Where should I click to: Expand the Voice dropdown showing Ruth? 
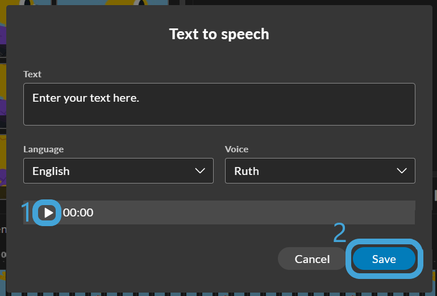320,171
